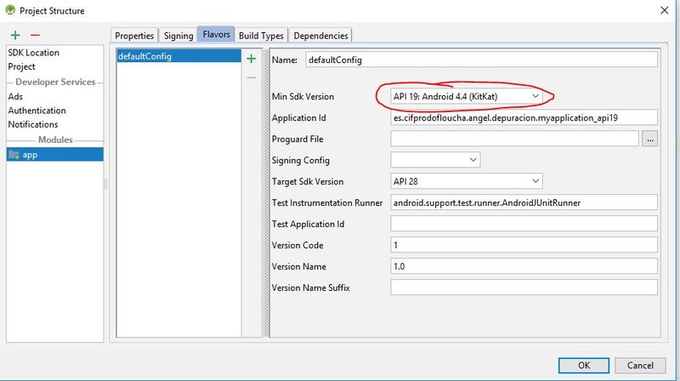This screenshot has height=381, width=680.
Task: Click the Test Application Id field
Action: pyautogui.click(x=524, y=224)
